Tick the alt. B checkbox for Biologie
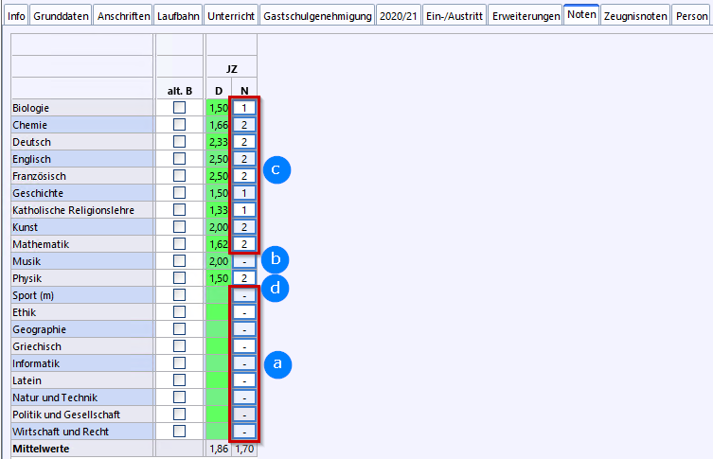 180,108
